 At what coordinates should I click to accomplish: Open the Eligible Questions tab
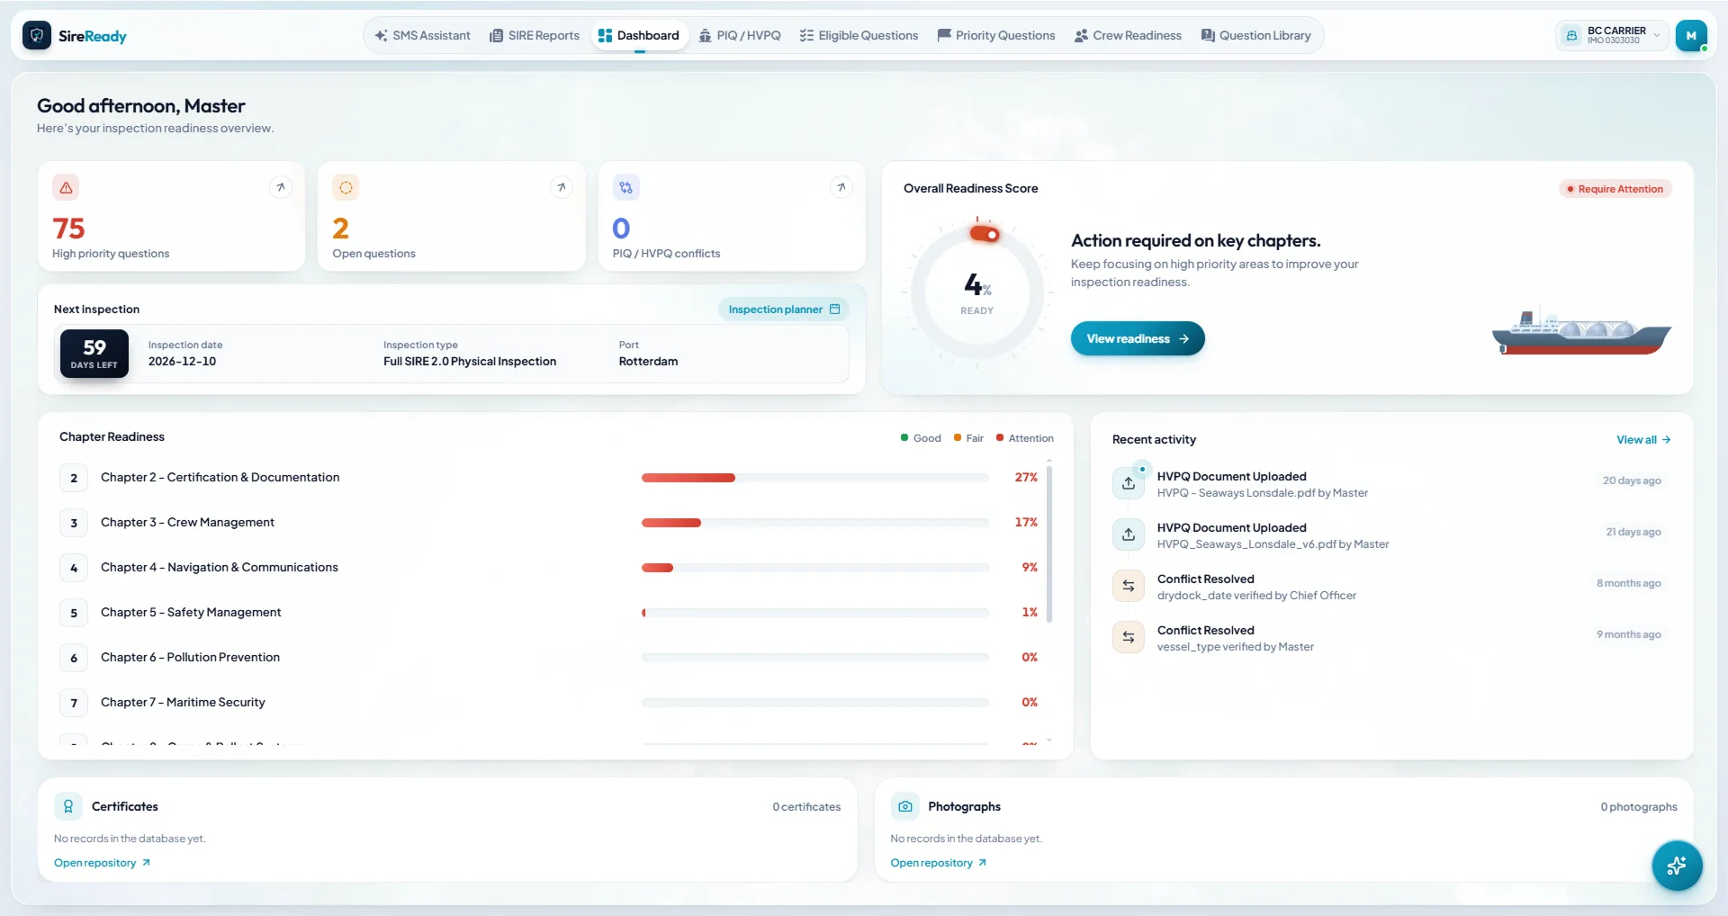(859, 36)
